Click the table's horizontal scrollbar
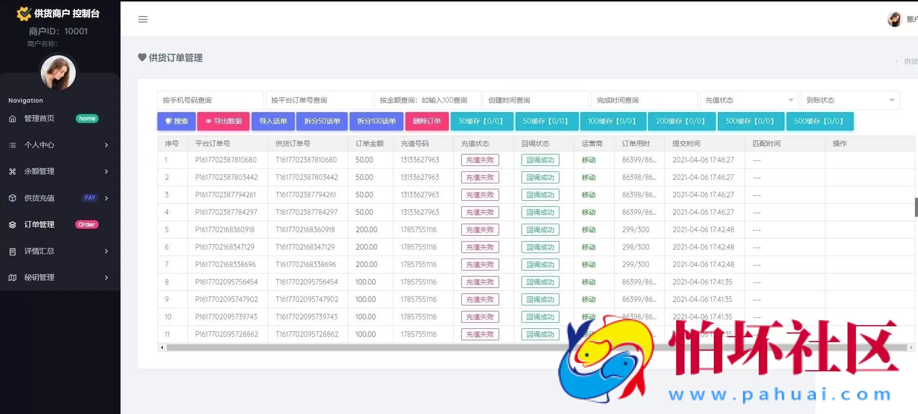This screenshot has width=918, height=414. tap(536, 347)
